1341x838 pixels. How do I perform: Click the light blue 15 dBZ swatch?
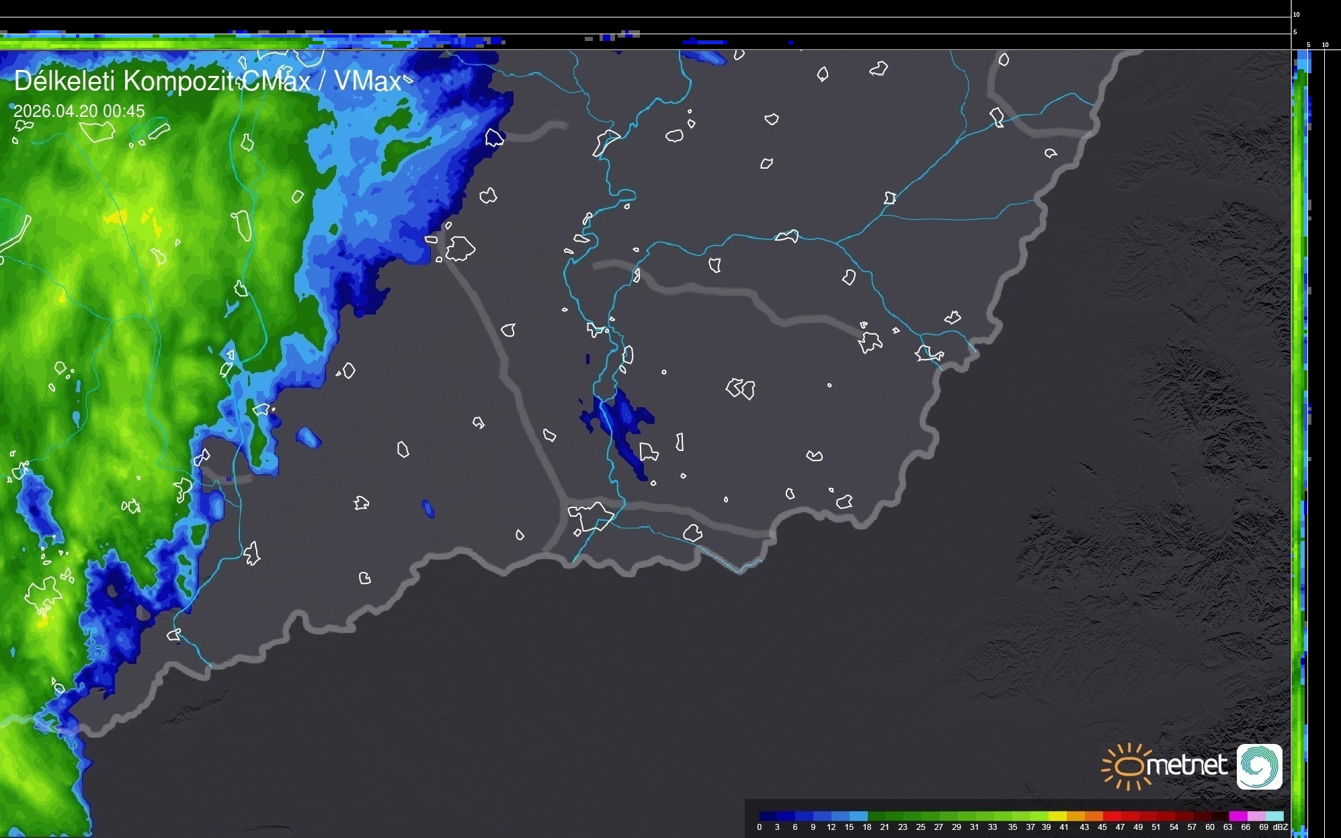[858, 816]
